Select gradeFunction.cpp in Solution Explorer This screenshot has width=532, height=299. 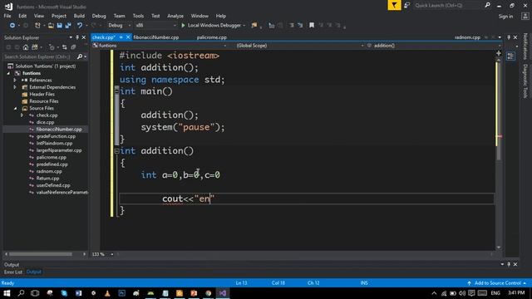pos(56,136)
